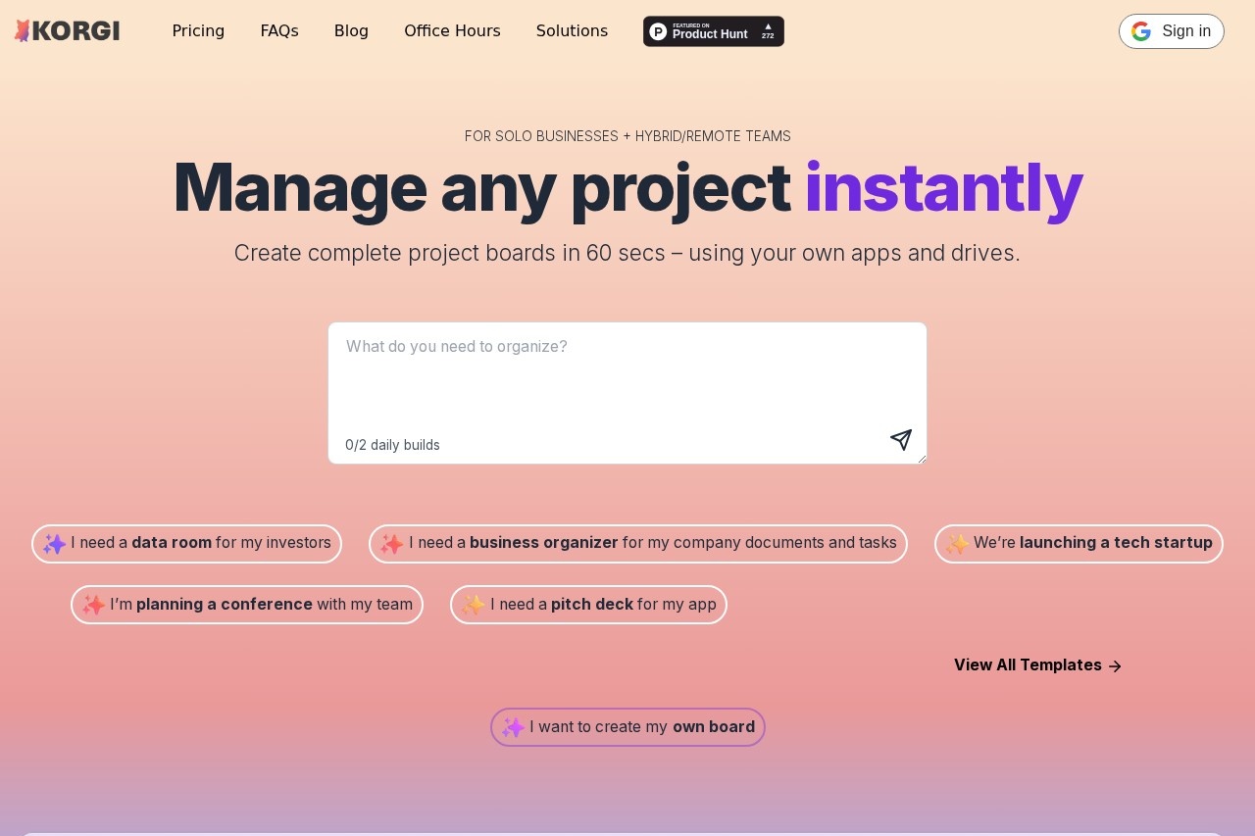This screenshot has height=836, width=1255.
Task: Click the textarea resize handle
Action: 922,459
